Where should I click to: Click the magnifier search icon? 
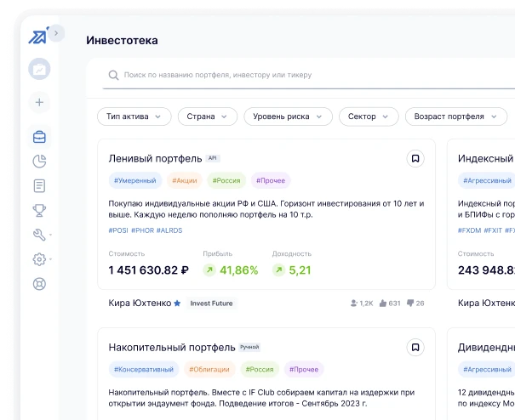pos(113,75)
